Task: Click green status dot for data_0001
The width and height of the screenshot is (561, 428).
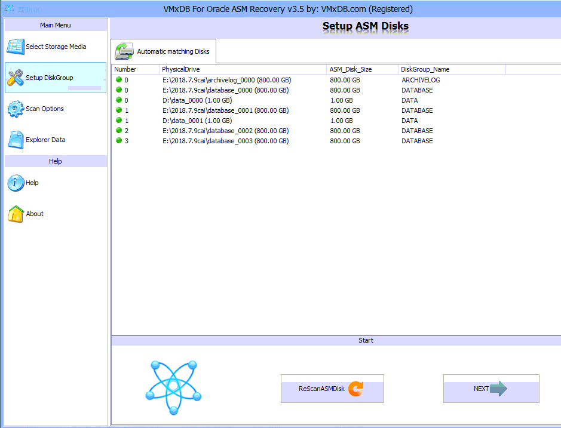Action: click(119, 120)
